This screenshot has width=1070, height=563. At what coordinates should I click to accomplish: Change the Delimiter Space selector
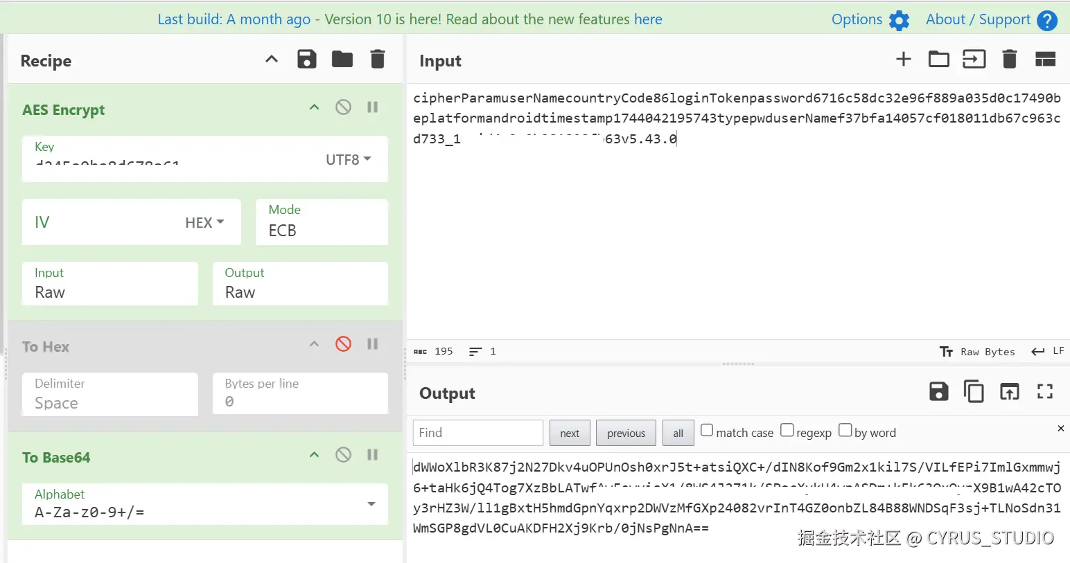point(110,394)
